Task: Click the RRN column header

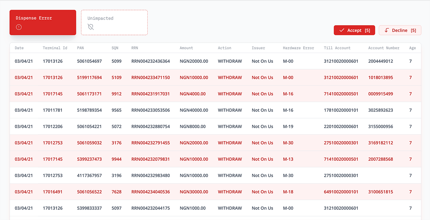Action: coord(135,48)
